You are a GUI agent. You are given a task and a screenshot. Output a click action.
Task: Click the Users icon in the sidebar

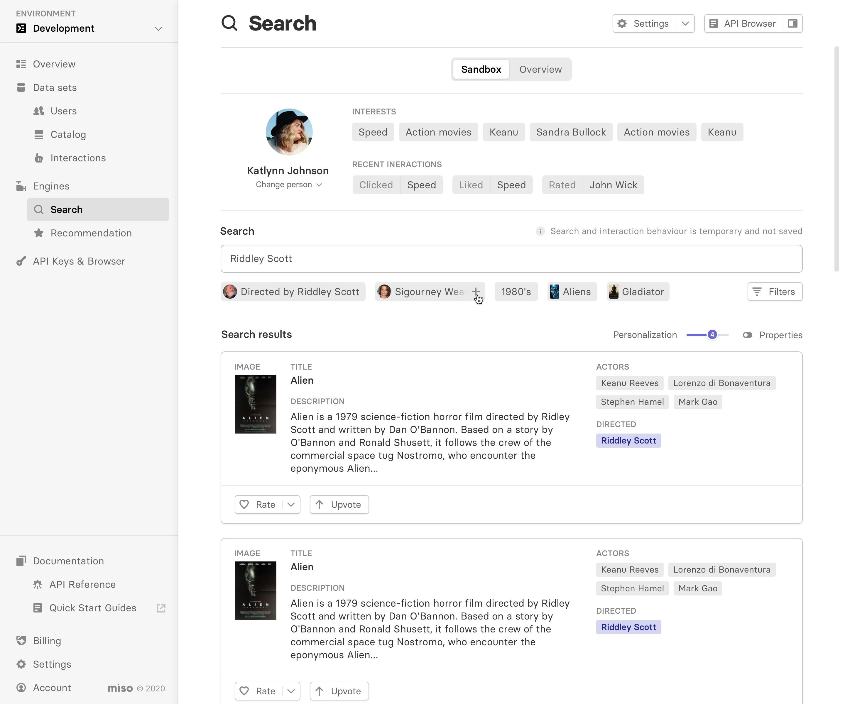[x=39, y=111]
